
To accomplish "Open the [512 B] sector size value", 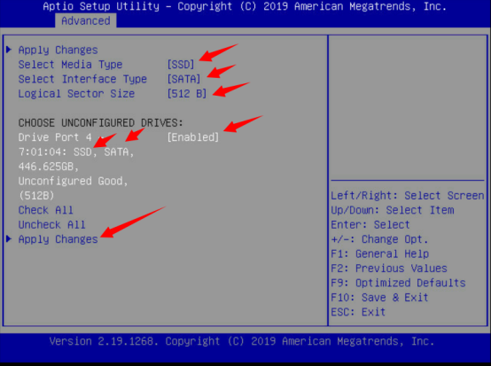I will 187,94.
